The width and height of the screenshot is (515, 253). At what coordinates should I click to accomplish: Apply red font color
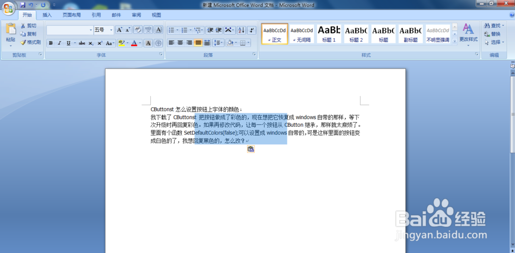[134, 43]
